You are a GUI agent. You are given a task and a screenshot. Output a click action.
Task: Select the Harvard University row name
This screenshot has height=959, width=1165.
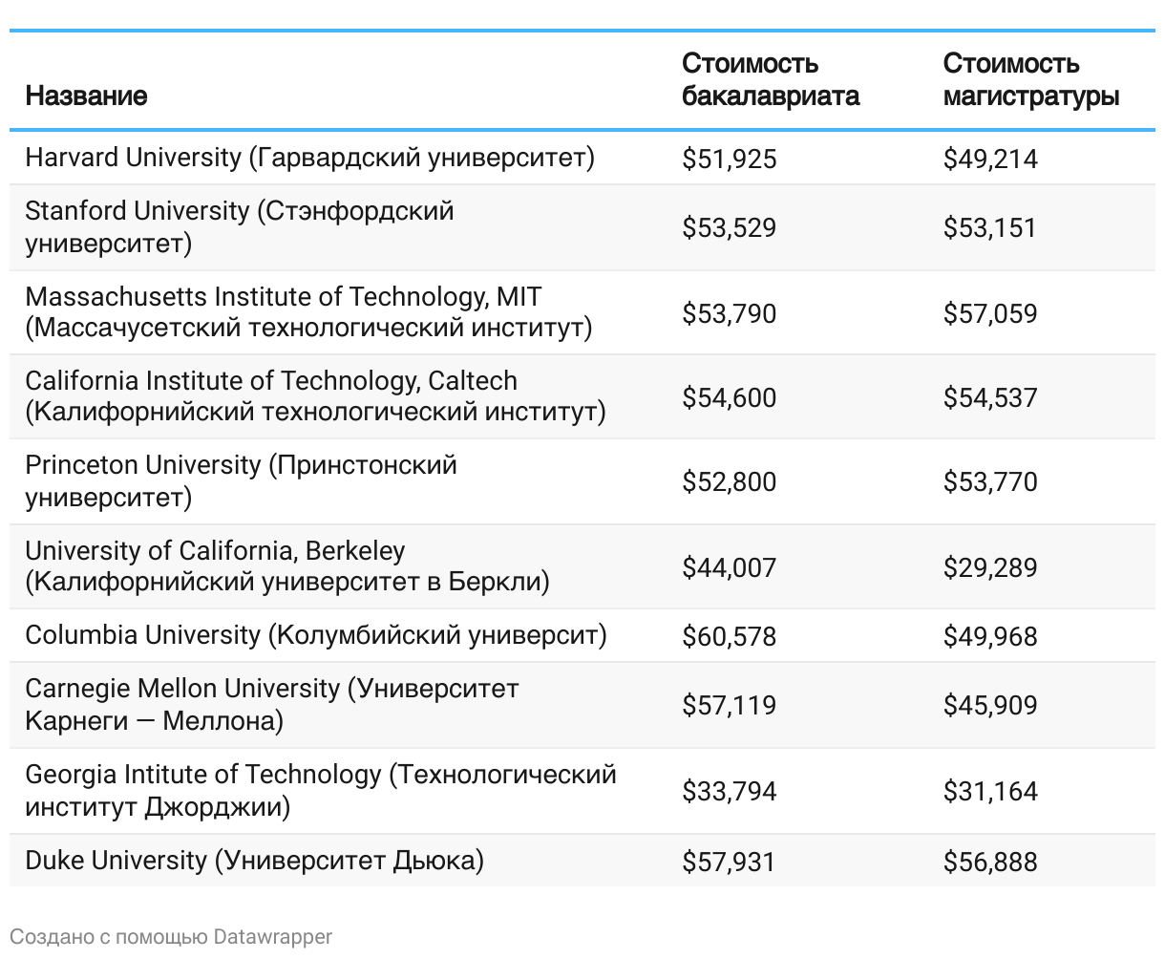click(x=309, y=158)
